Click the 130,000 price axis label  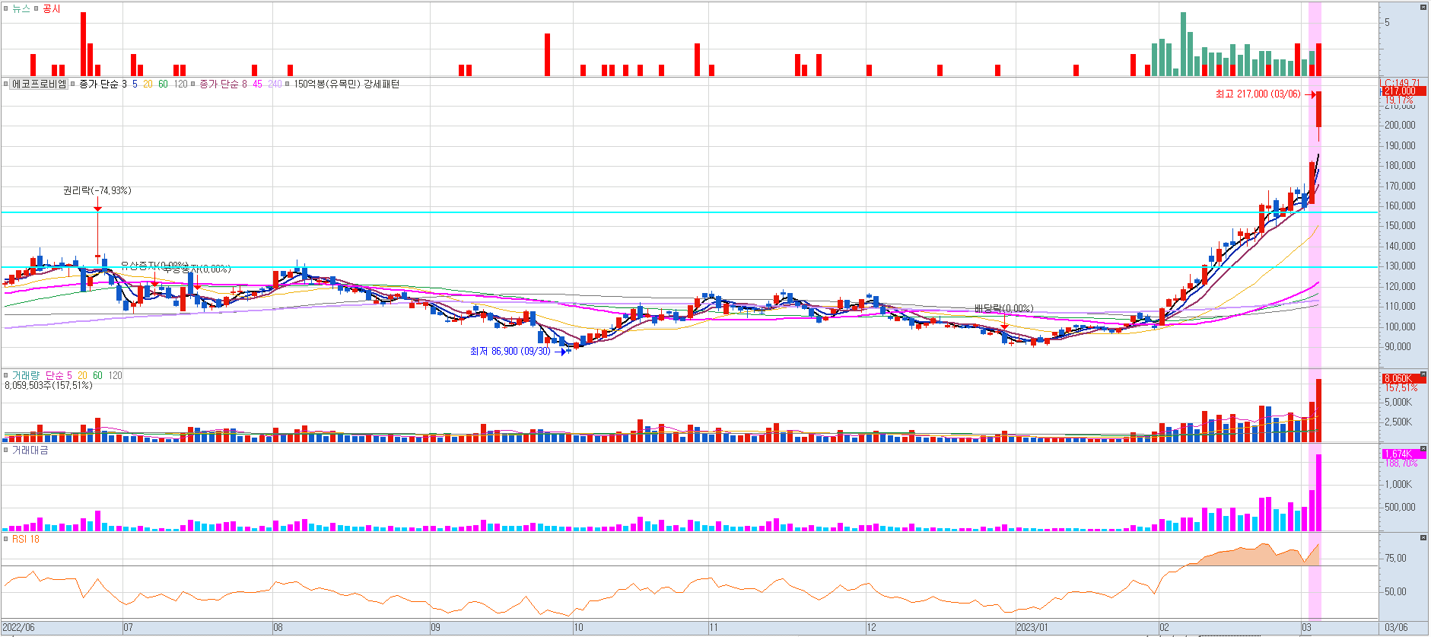(x=1400, y=266)
